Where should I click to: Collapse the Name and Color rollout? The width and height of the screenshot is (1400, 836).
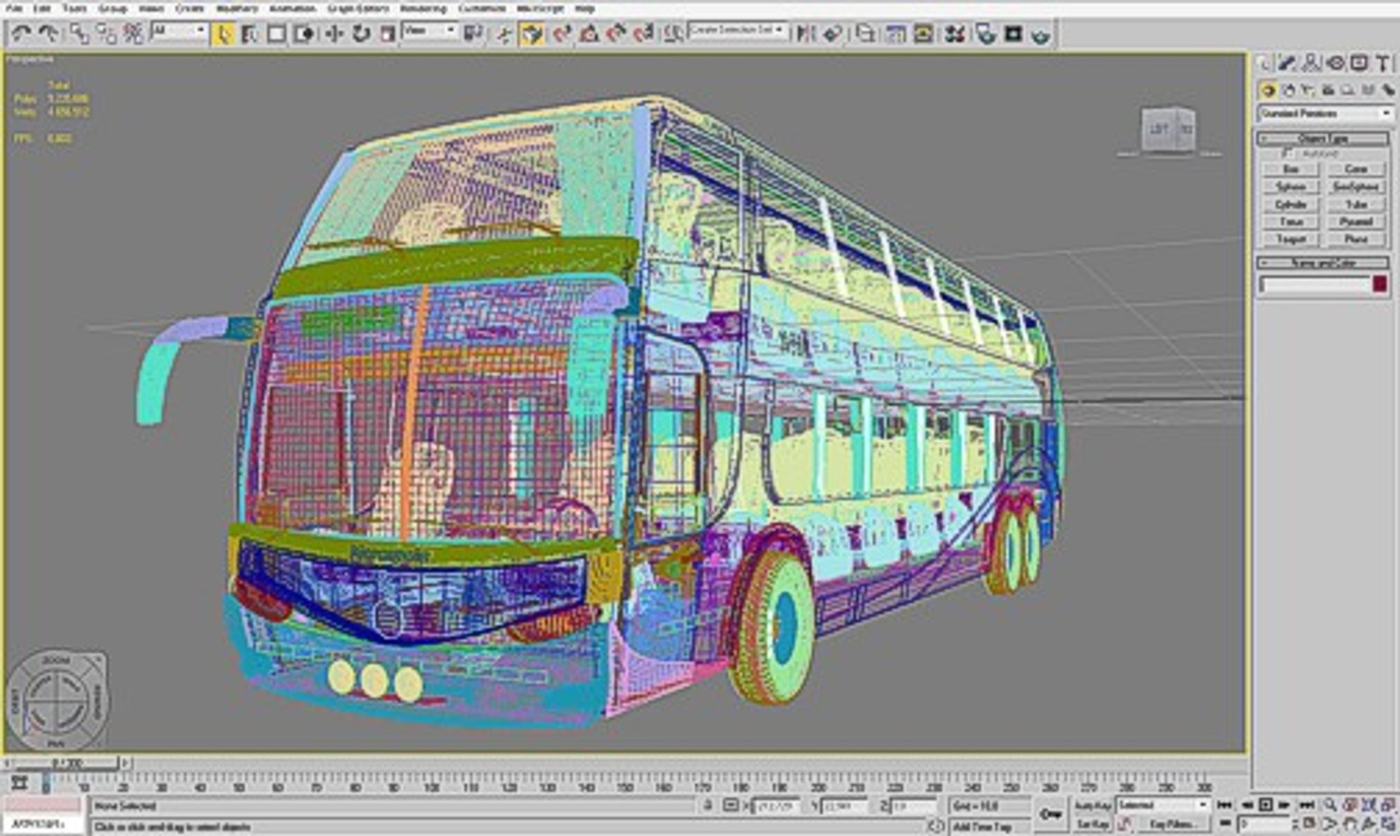tap(1323, 263)
